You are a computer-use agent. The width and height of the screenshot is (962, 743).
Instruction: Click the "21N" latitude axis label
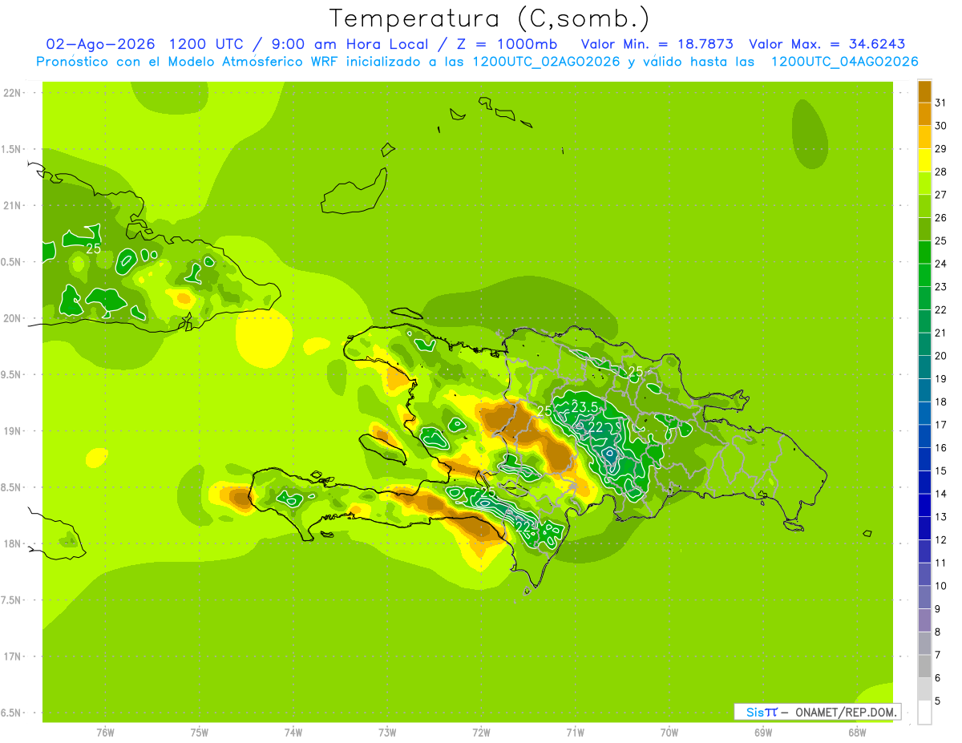click(x=13, y=205)
